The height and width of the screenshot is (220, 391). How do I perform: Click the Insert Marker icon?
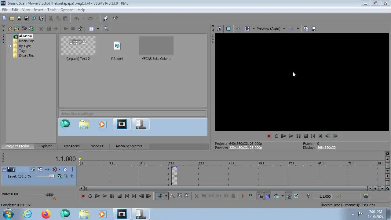243,196
